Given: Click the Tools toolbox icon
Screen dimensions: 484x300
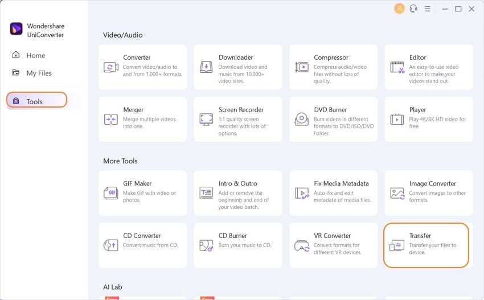Looking at the screenshot, I should (x=16, y=101).
